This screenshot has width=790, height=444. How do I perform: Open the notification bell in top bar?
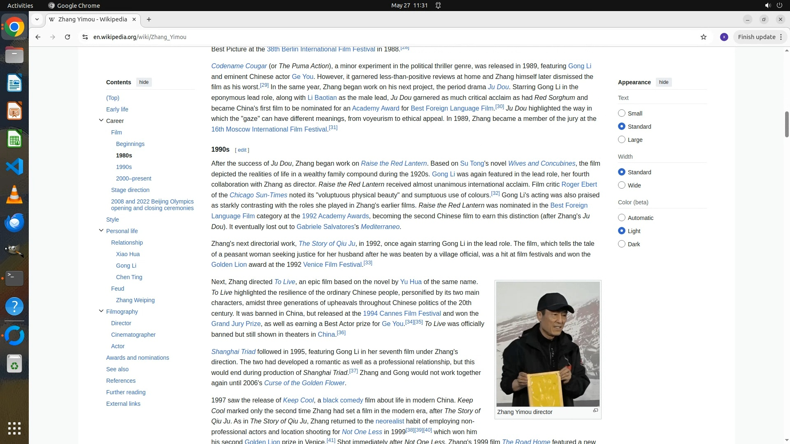point(438,5)
